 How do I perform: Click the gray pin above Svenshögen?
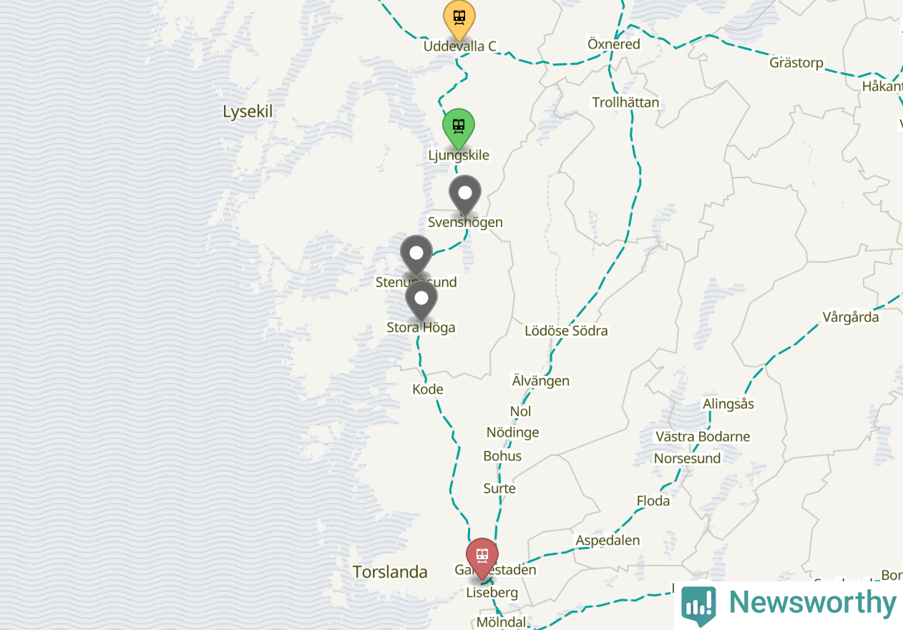coord(465,195)
